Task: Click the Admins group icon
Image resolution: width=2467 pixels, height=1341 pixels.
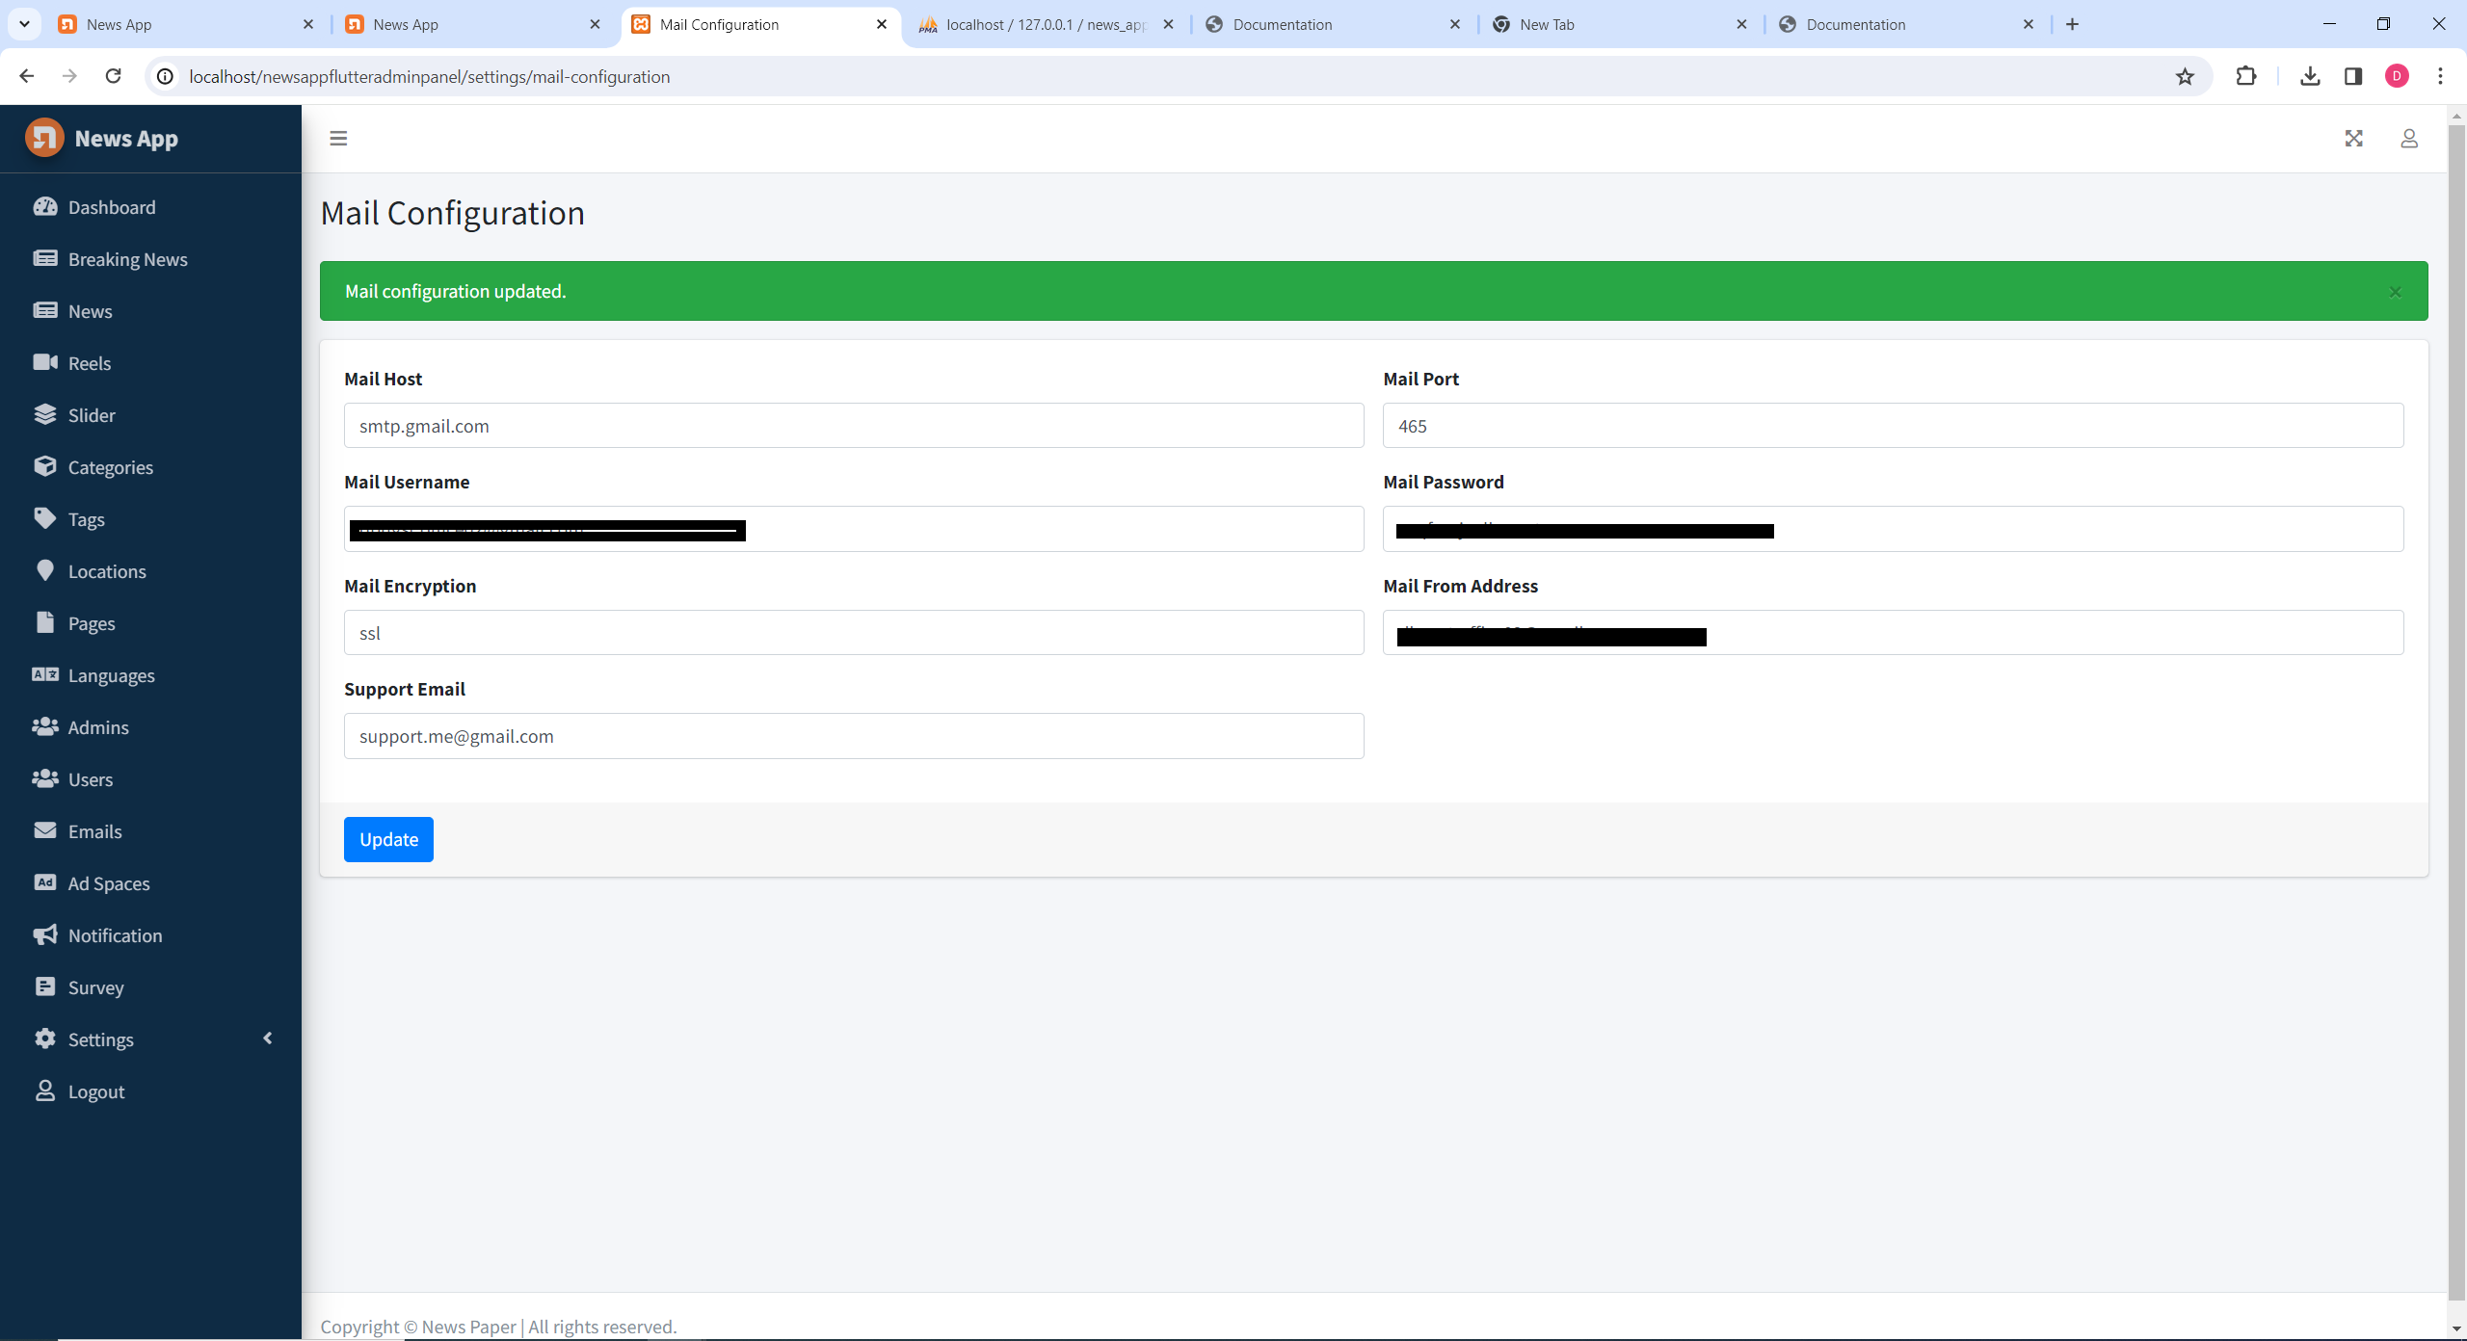Action: click(x=45, y=726)
